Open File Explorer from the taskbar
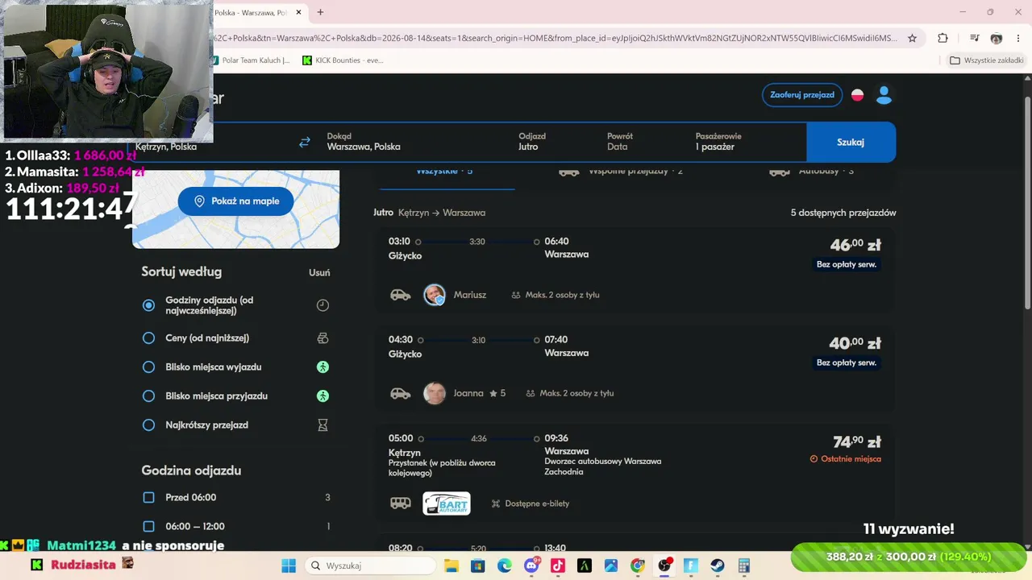The height and width of the screenshot is (580, 1032). 451,565
